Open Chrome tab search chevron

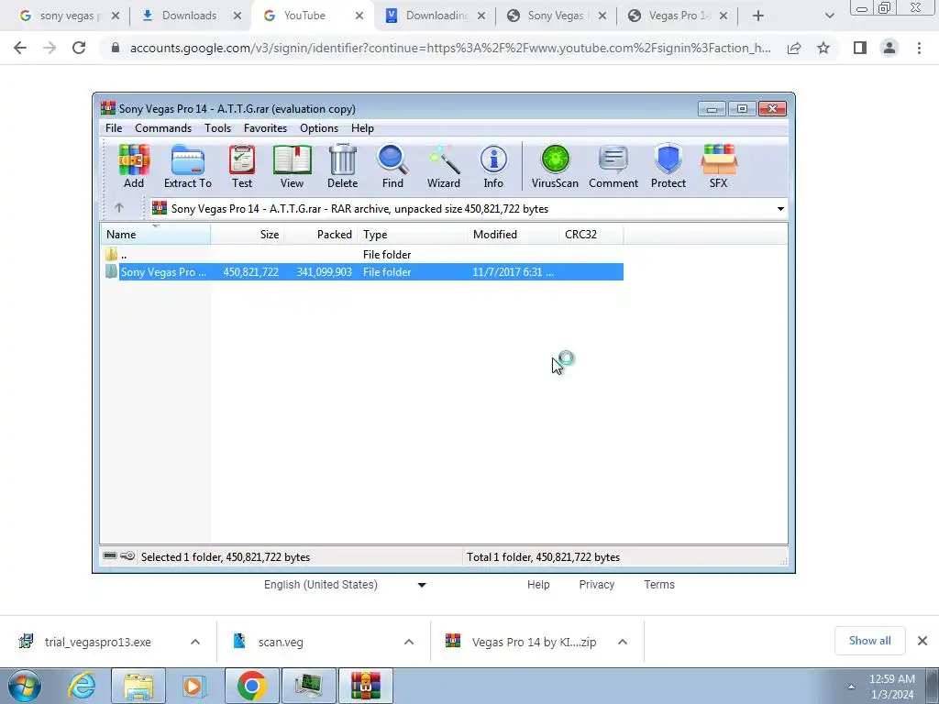[829, 16]
